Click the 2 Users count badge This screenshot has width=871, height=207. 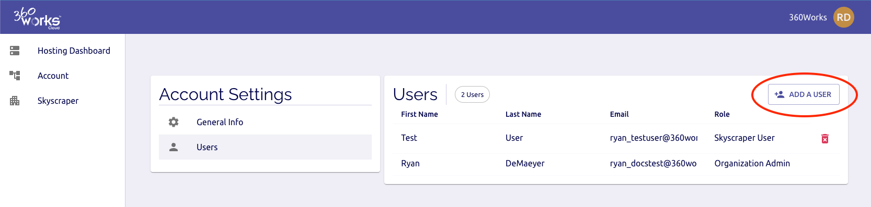tap(472, 94)
